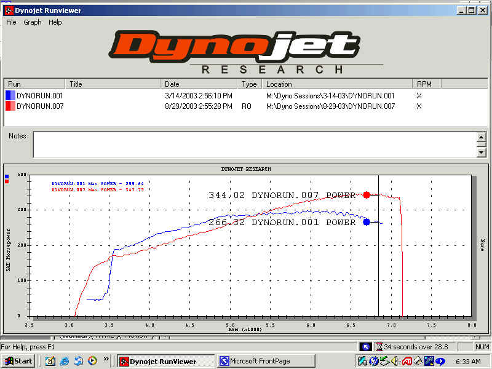Toggle the RPM X mark for DYNORUN.001
This screenshot has width=492, height=369.
point(419,96)
